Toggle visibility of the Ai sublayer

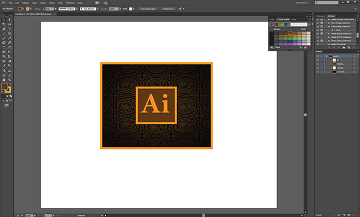pyautogui.click(x=317, y=60)
